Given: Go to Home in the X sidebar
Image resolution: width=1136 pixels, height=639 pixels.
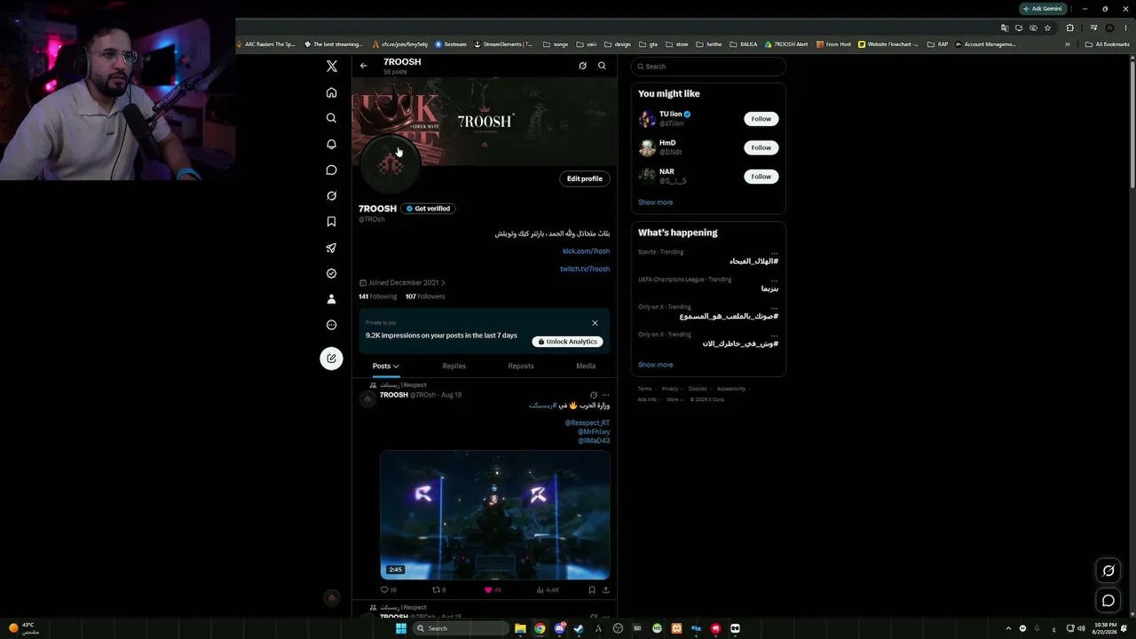Looking at the screenshot, I should (x=331, y=92).
